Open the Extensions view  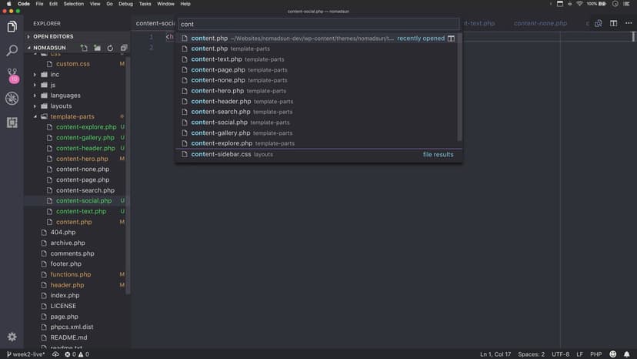coord(12,122)
